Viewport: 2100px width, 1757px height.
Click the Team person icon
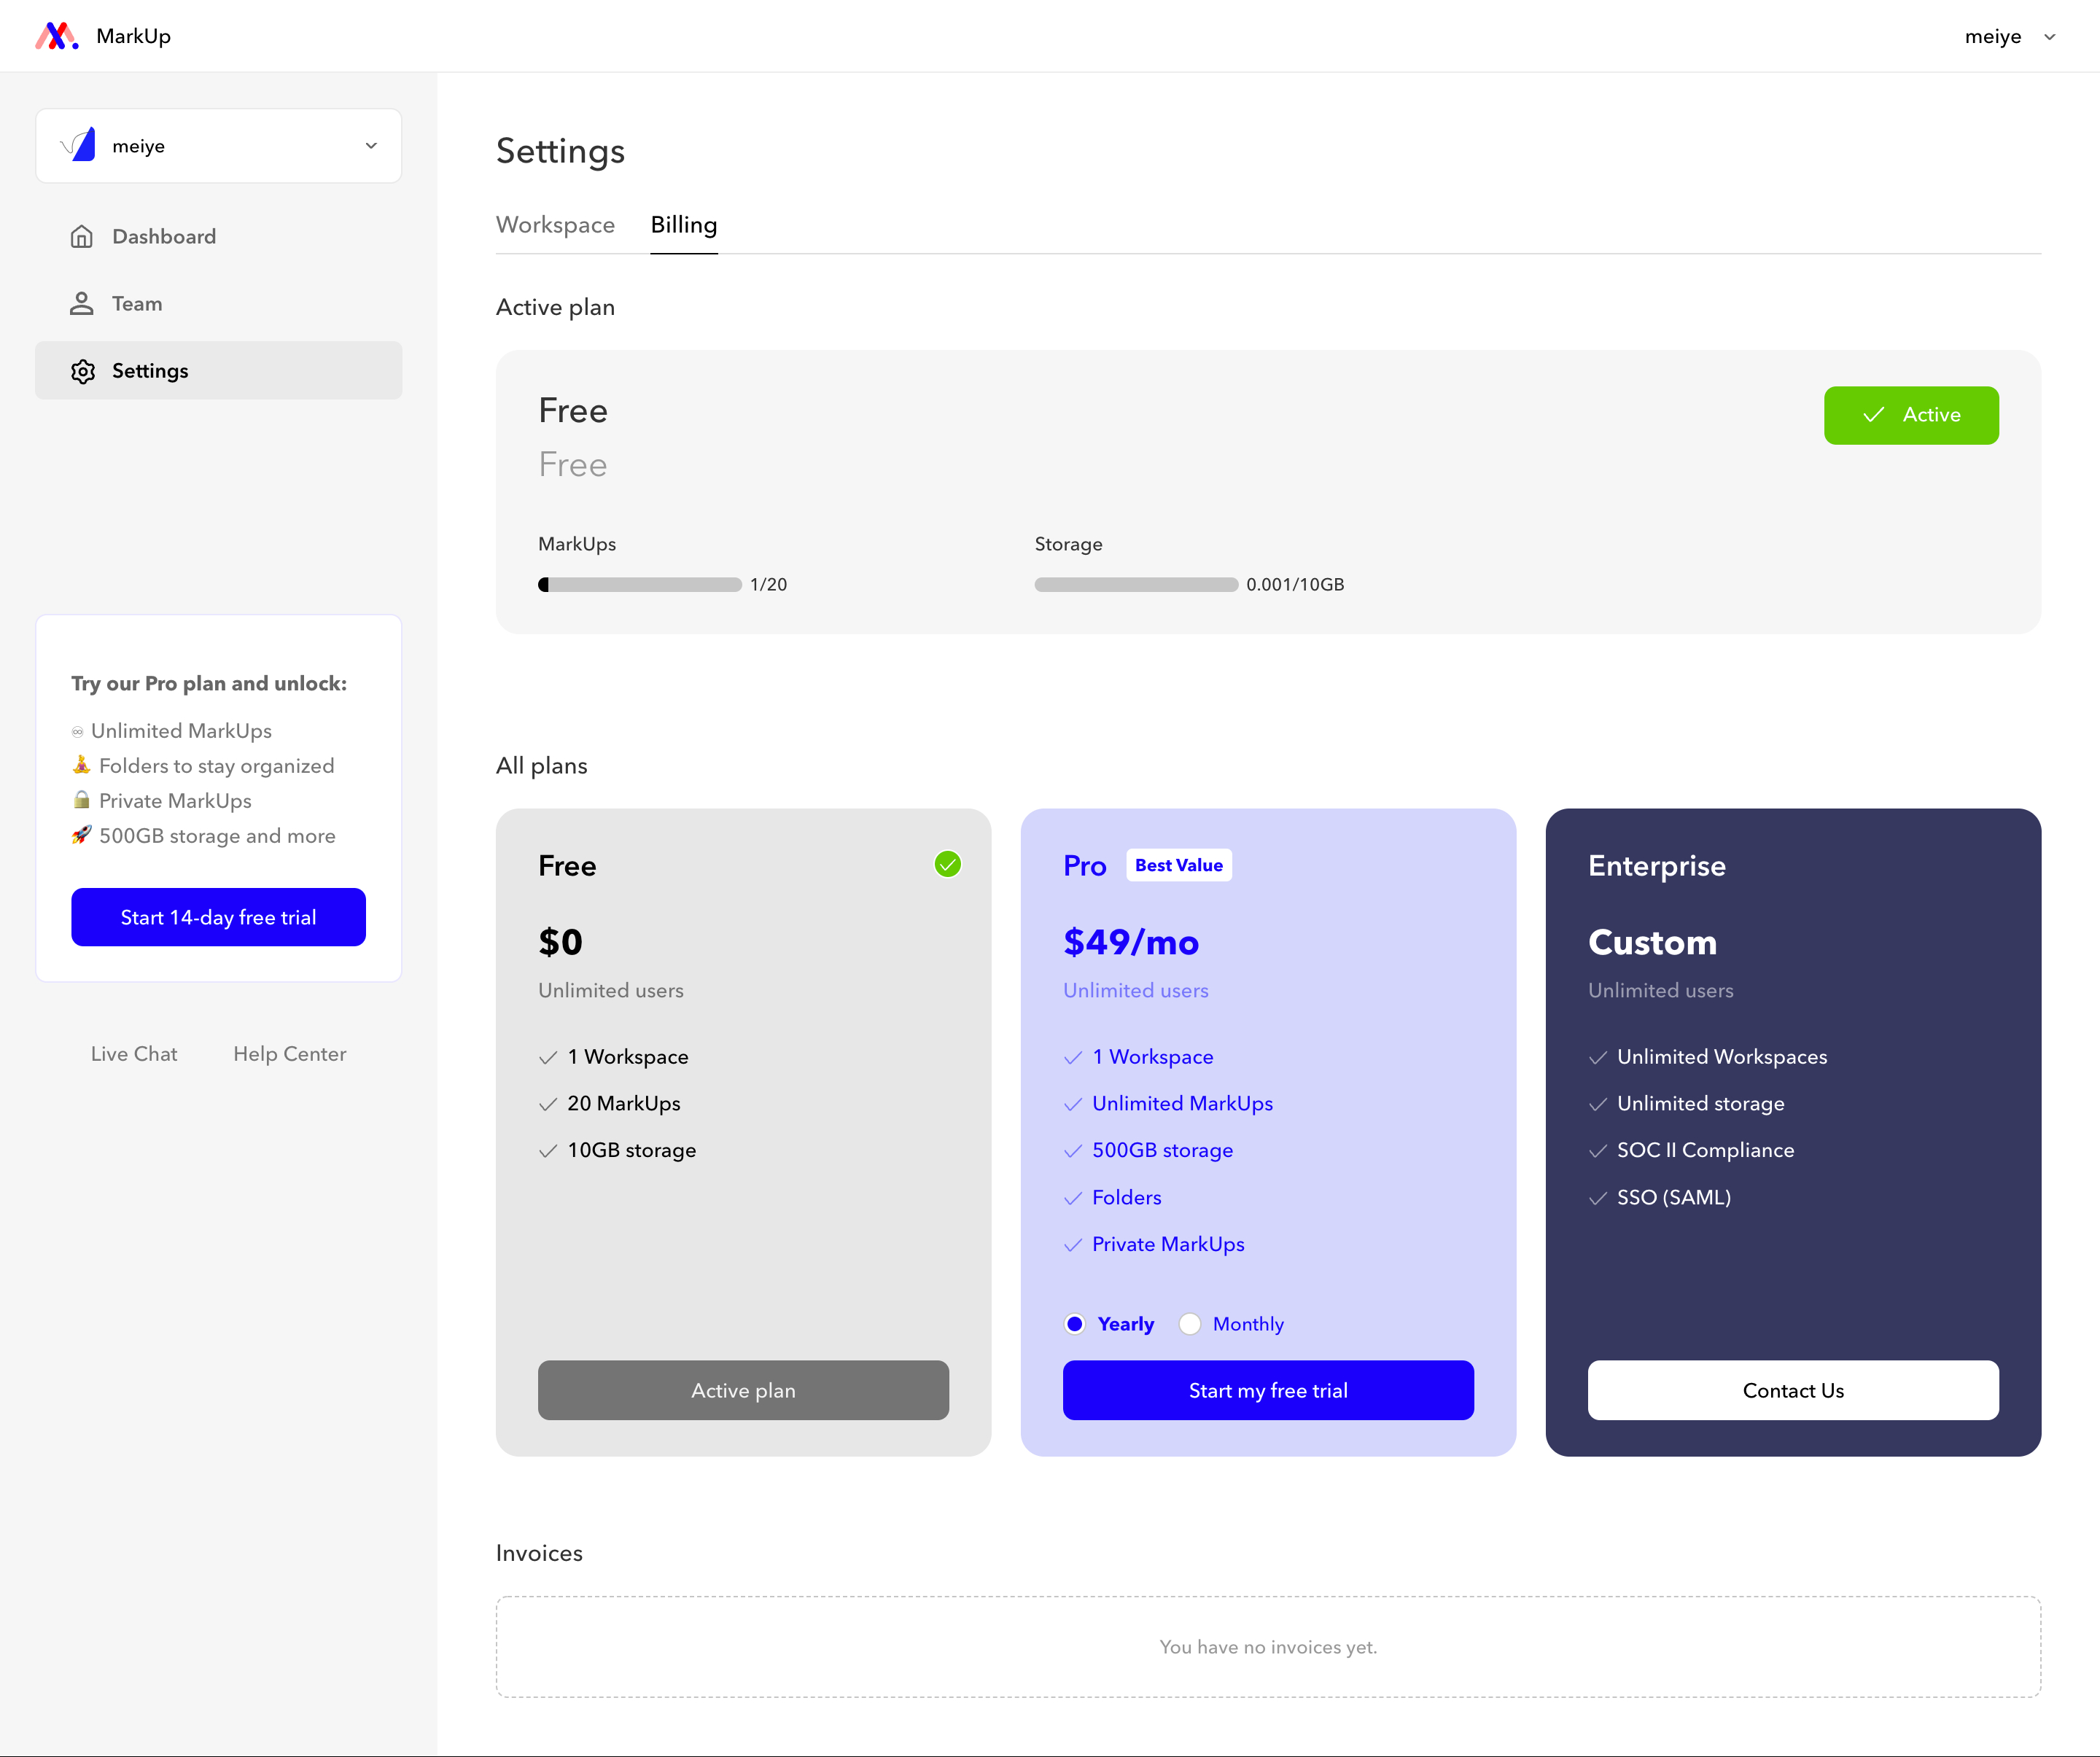82,304
